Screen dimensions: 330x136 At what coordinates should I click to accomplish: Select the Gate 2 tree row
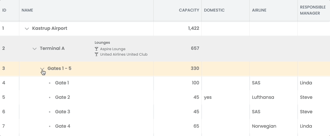click(165, 97)
